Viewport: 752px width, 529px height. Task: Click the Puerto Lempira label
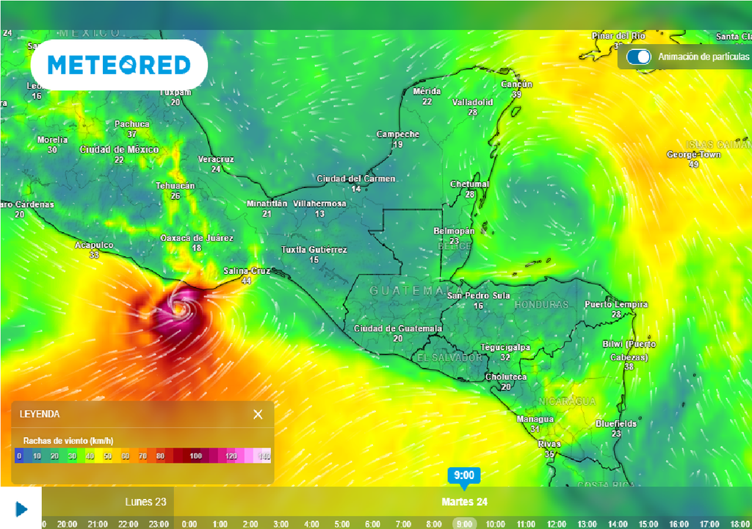coord(616,304)
